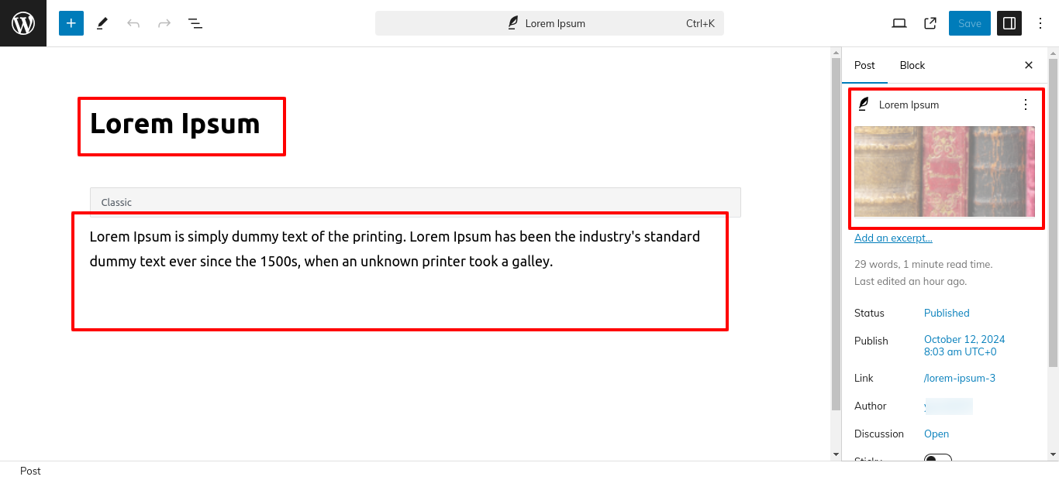Screen dimensions: 1059x480
Task: Open the top bar Options menu
Action: point(1040,23)
